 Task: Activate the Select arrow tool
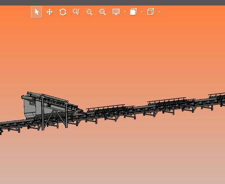point(36,12)
